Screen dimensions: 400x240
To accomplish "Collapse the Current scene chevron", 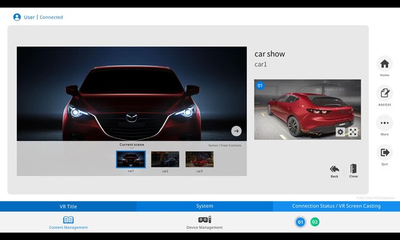I will click(132, 148).
